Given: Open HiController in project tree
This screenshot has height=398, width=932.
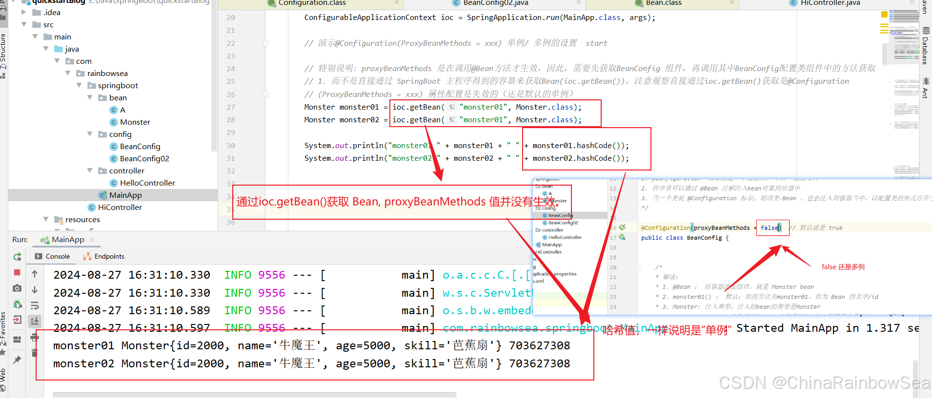Looking at the screenshot, I should 120,207.
